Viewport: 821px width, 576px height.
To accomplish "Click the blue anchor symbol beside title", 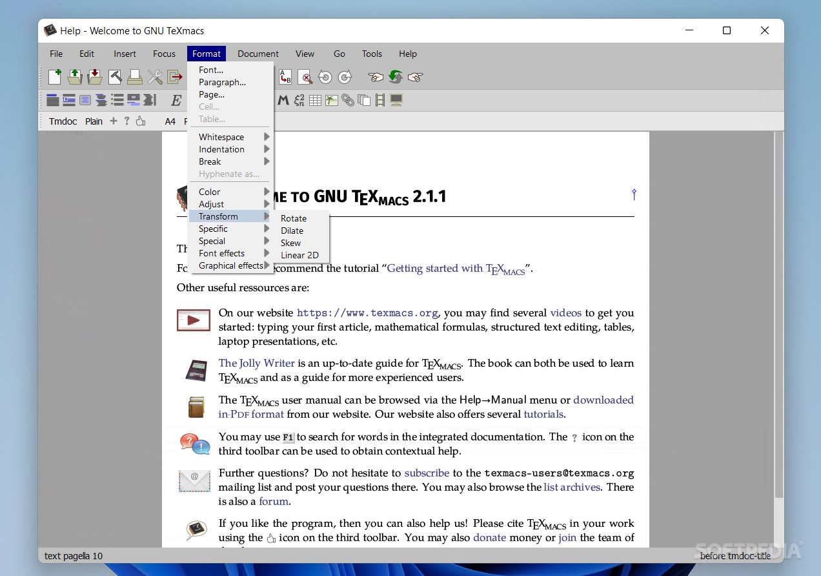I will tap(634, 194).
